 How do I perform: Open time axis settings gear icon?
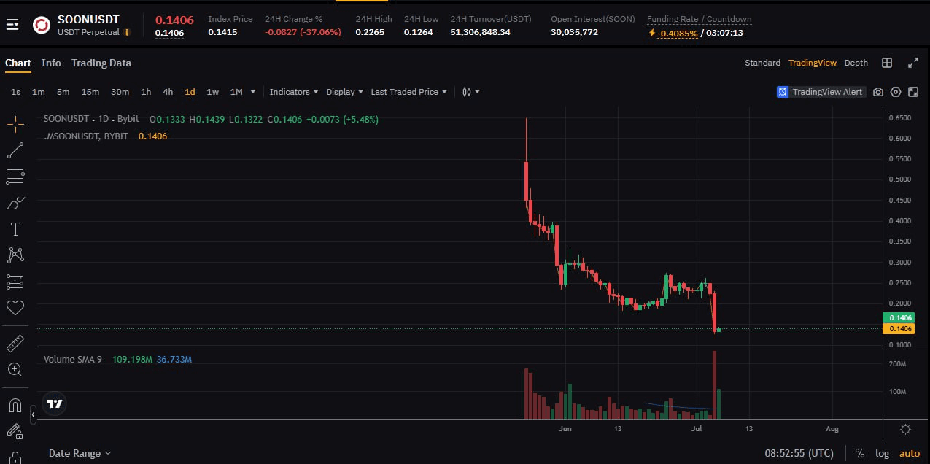(x=905, y=429)
